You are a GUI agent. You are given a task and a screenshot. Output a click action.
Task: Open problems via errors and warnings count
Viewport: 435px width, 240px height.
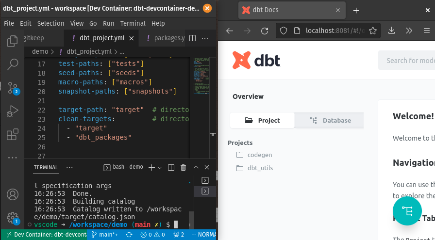(x=152, y=235)
